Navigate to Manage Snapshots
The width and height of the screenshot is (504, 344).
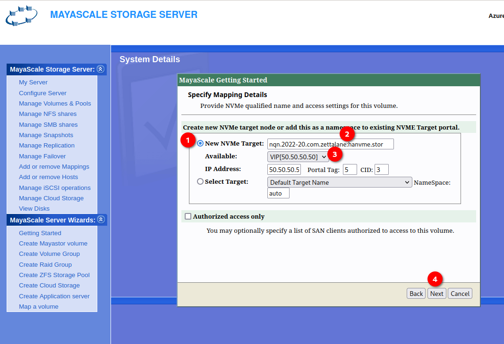point(46,135)
